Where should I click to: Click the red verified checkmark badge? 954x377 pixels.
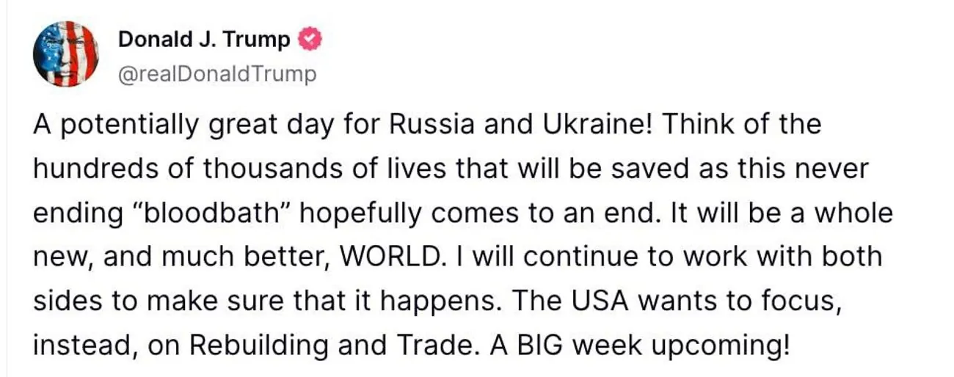310,40
